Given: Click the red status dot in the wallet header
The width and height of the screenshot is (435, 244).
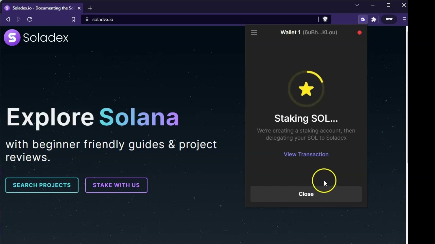Looking at the screenshot, I should click(360, 33).
